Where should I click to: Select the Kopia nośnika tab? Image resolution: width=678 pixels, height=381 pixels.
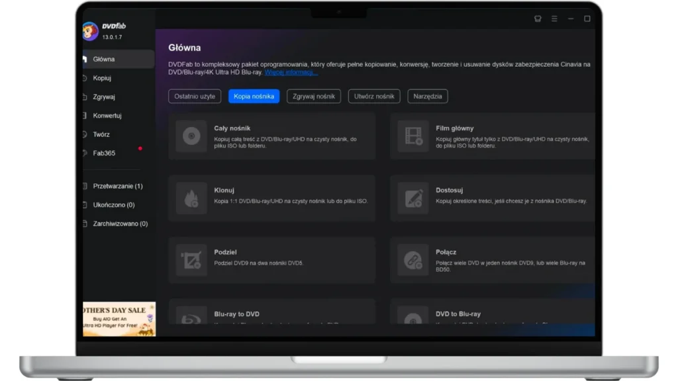coord(254,97)
